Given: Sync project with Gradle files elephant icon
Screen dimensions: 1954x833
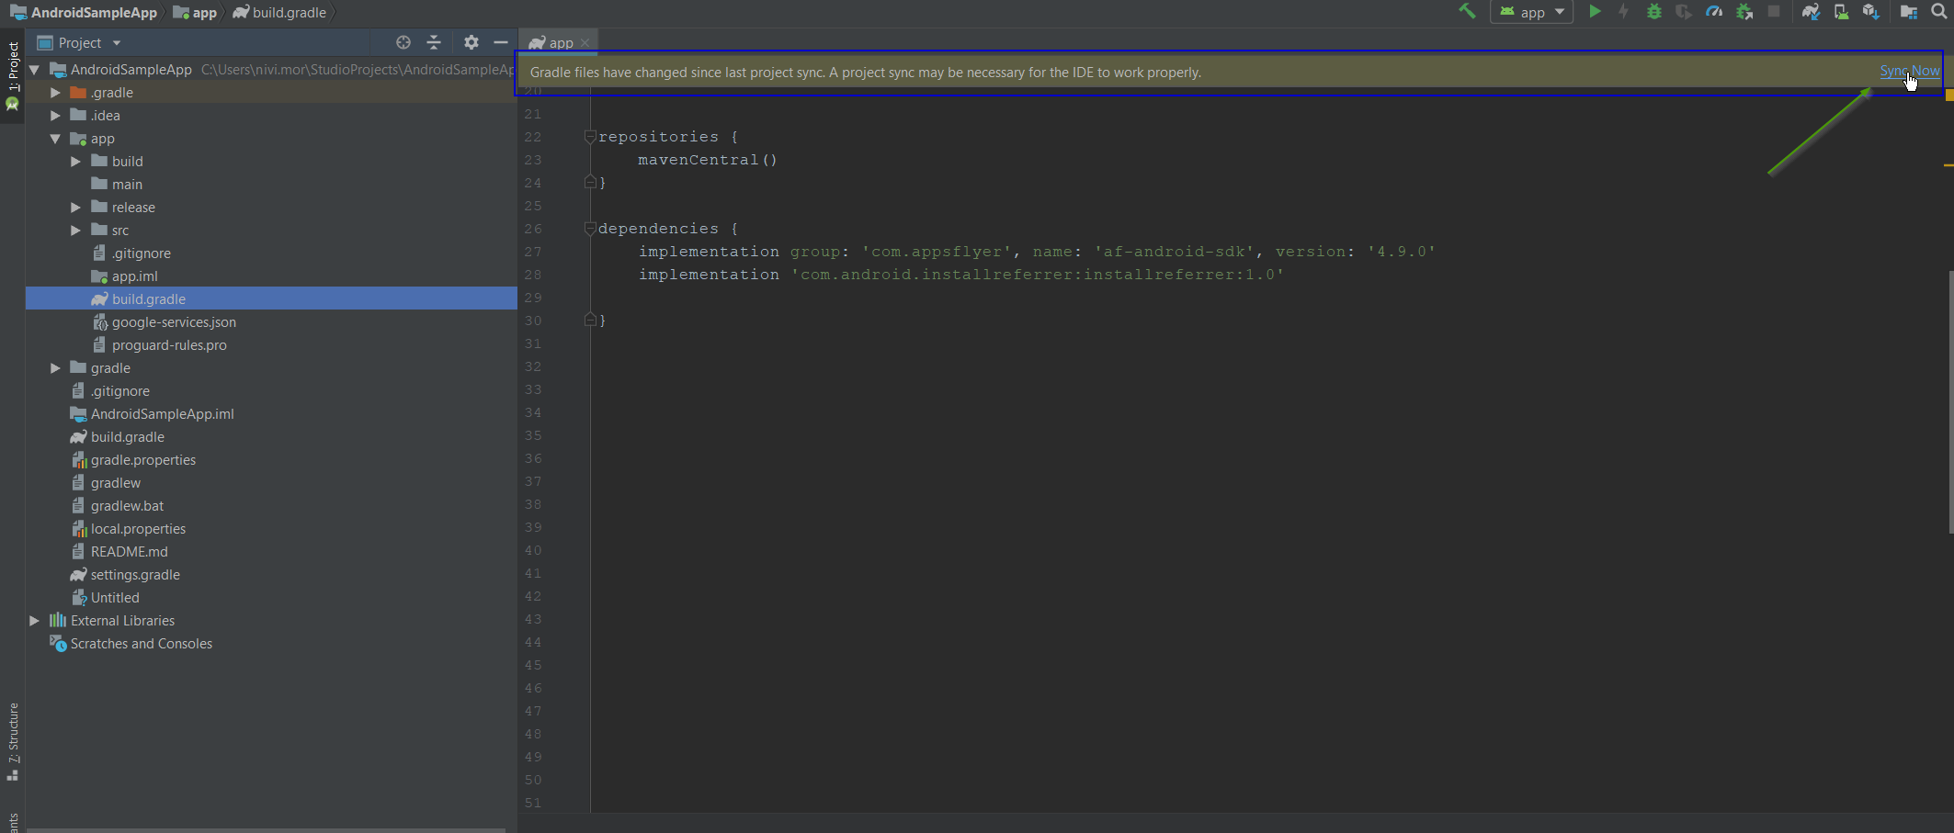Looking at the screenshot, I should coord(1810,12).
